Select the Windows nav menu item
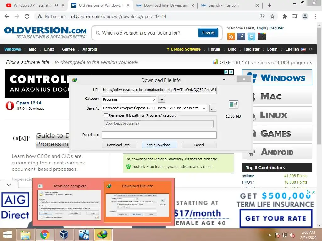The image size is (322, 241). (x=13, y=49)
